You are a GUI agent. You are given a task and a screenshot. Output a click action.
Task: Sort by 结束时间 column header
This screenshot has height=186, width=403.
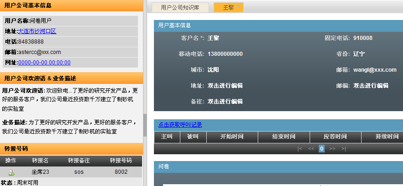pos(284,137)
